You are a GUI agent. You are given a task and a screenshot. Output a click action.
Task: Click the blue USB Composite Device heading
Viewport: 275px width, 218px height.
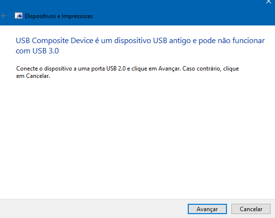pyautogui.click(x=140, y=46)
